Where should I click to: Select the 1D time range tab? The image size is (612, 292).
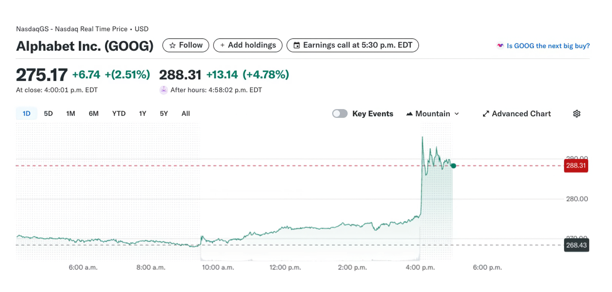pos(26,113)
